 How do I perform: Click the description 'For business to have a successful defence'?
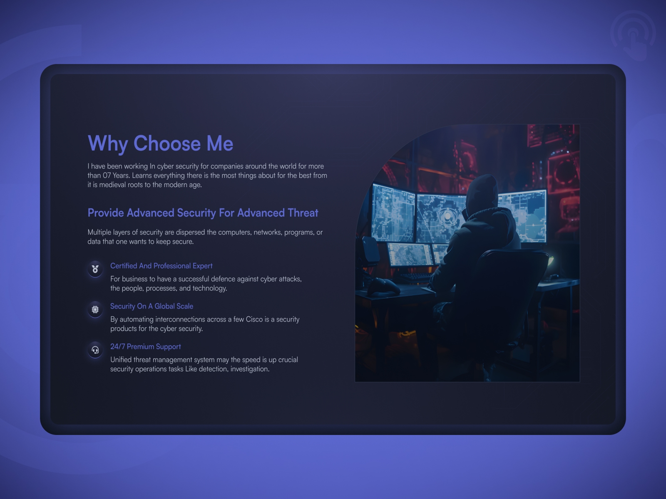click(x=206, y=284)
